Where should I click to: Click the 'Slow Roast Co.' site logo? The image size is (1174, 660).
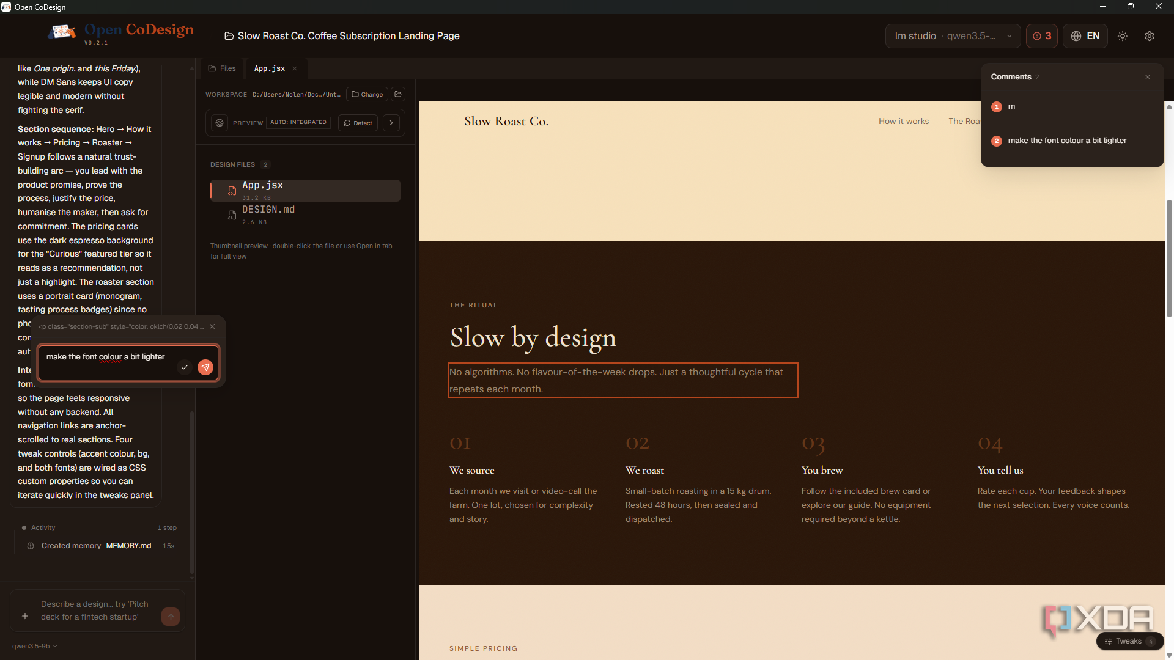pyautogui.click(x=506, y=121)
